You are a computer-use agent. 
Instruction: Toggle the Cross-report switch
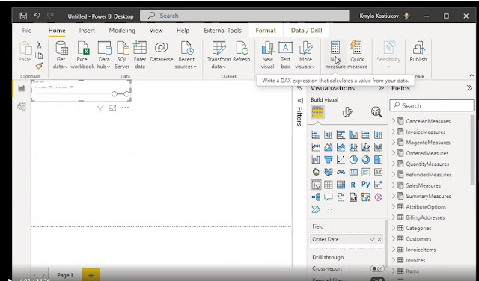coord(377,268)
